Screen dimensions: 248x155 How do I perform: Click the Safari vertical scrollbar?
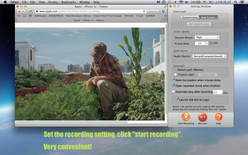[x=166, y=69]
